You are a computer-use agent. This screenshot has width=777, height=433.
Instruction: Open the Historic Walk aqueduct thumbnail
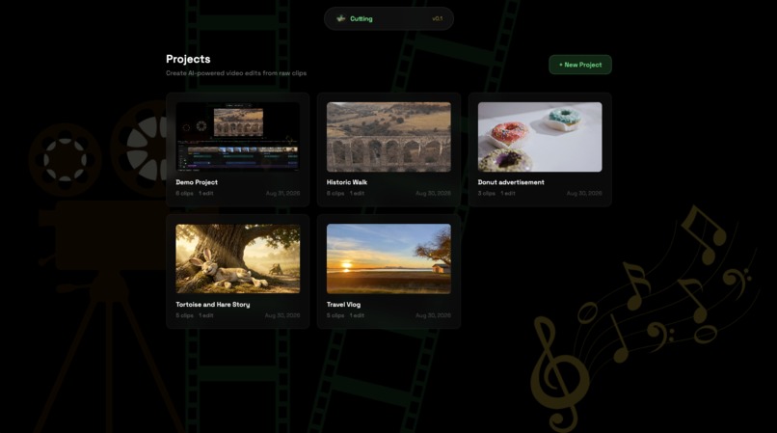point(388,137)
